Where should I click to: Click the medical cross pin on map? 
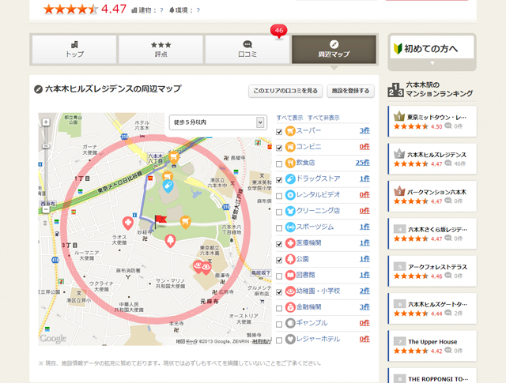click(x=128, y=223)
